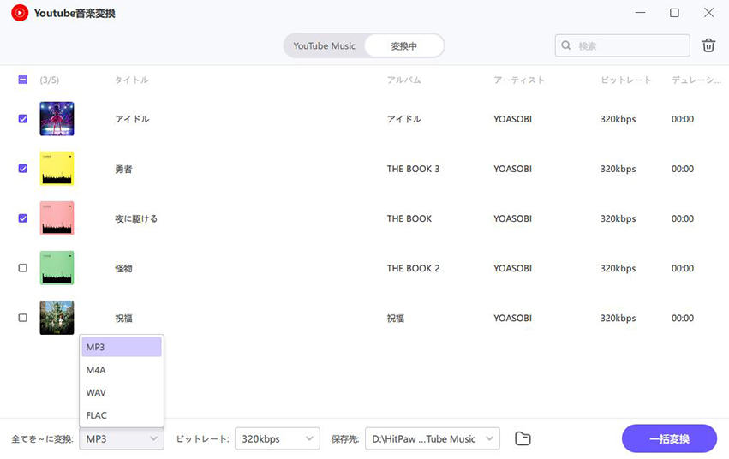Open the output folder icon
This screenshot has width=729, height=459.
[523, 438]
